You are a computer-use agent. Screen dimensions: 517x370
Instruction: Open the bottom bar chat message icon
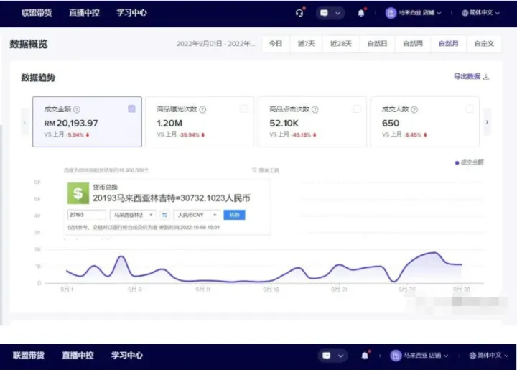(327, 356)
